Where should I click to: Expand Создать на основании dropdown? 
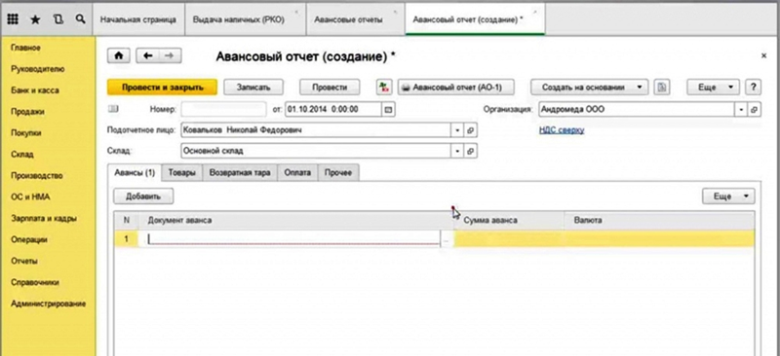590,88
